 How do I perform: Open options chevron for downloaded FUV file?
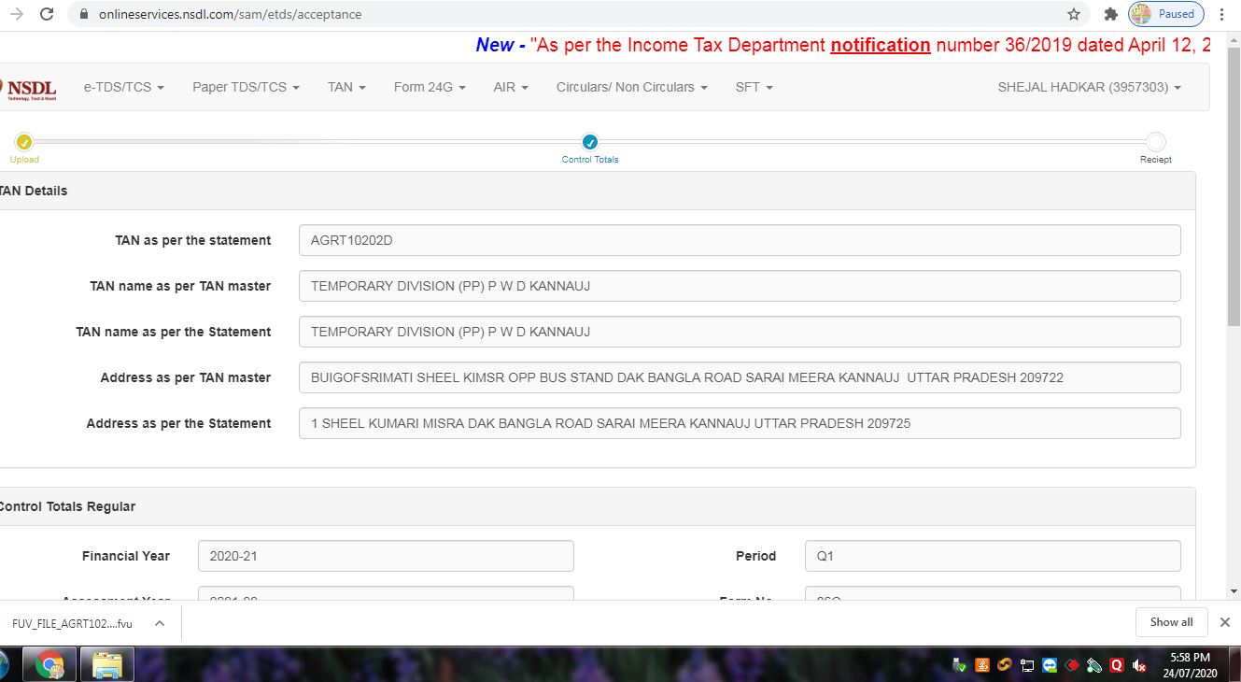pyautogui.click(x=160, y=623)
